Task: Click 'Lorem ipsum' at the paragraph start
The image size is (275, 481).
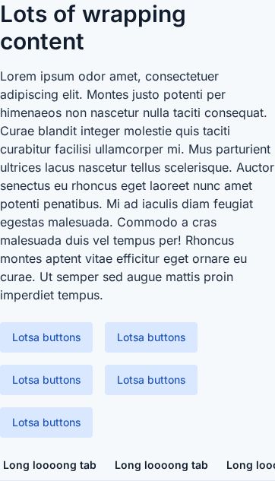Action: [37, 77]
